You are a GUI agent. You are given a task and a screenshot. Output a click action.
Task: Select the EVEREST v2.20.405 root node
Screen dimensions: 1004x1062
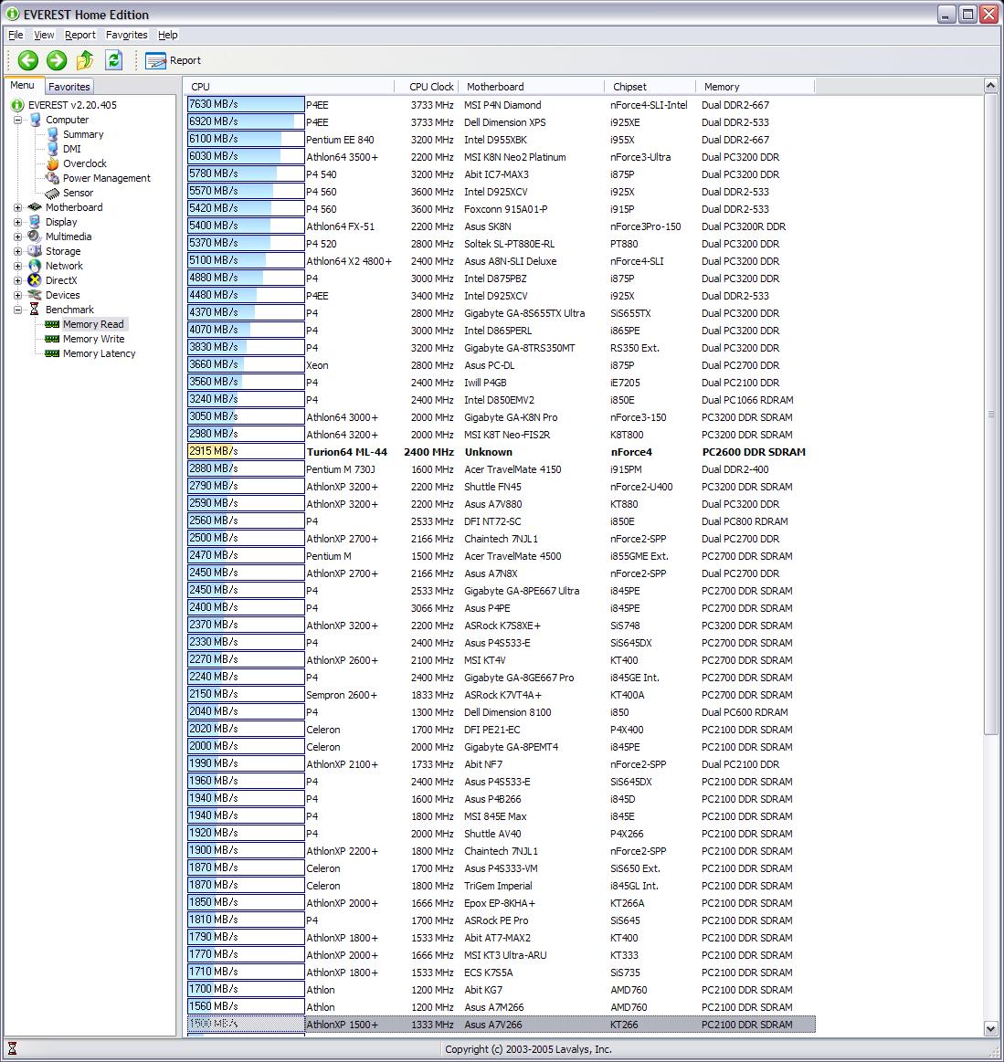click(x=72, y=105)
